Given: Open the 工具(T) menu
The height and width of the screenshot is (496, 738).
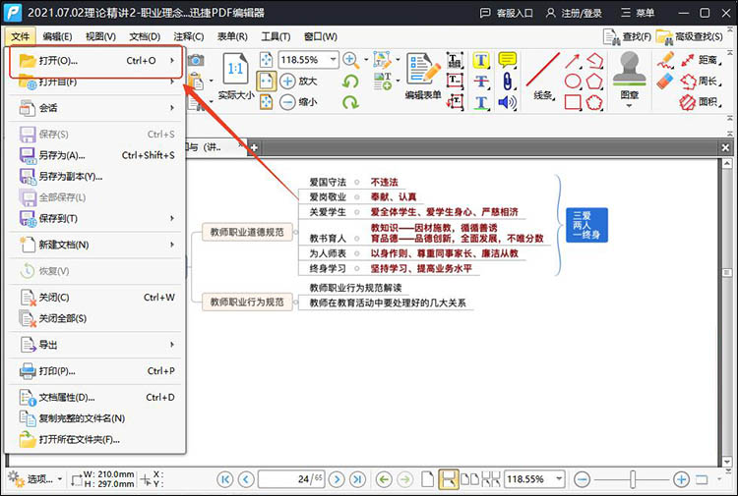Looking at the screenshot, I should pyautogui.click(x=276, y=36).
